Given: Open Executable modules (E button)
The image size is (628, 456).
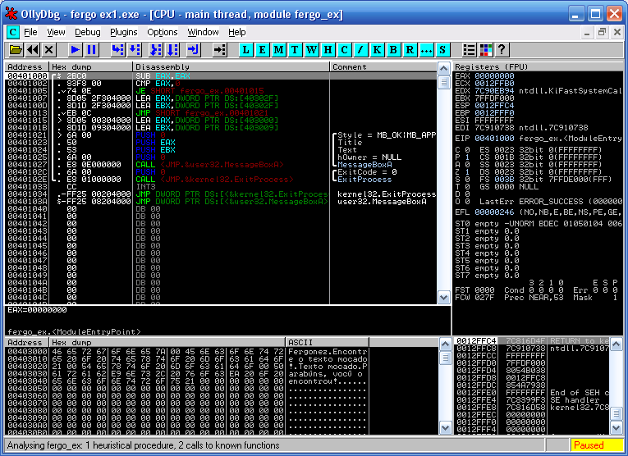Looking at the screenshot, I should pos(262,50).
